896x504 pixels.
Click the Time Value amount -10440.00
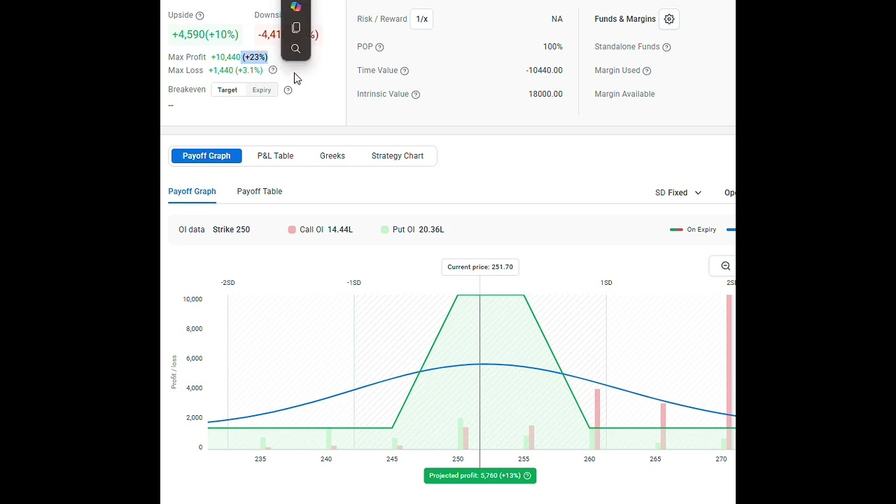(545, 71)
